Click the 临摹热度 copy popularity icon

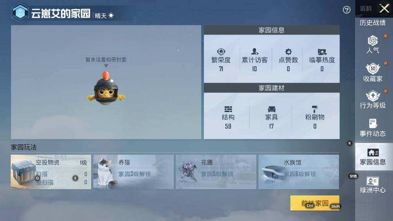pyautogui.click(x=322, y=52)
